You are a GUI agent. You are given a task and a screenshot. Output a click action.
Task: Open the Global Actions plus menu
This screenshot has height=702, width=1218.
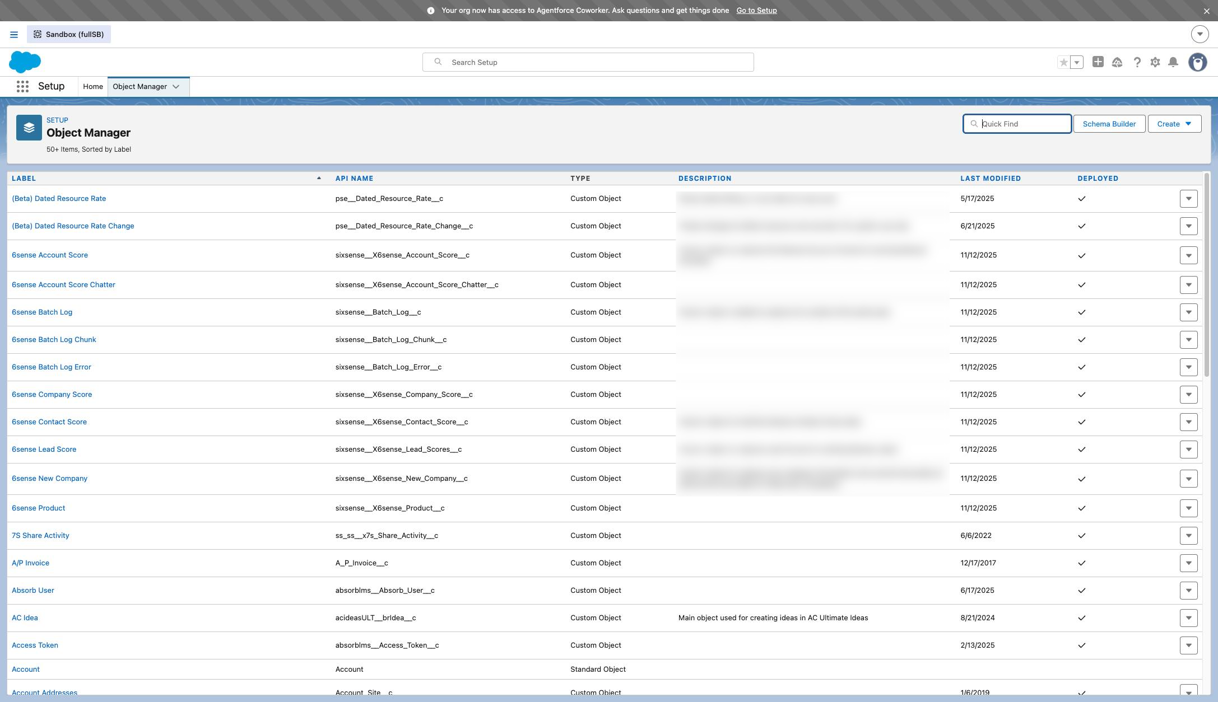click(1098, 62)
